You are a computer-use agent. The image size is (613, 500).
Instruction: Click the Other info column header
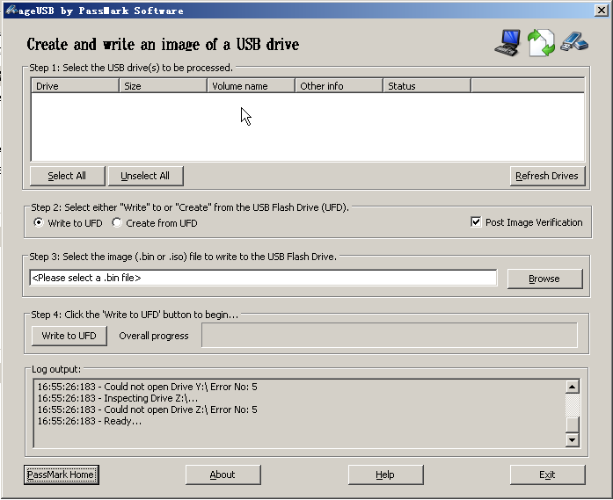pos(339,85)
